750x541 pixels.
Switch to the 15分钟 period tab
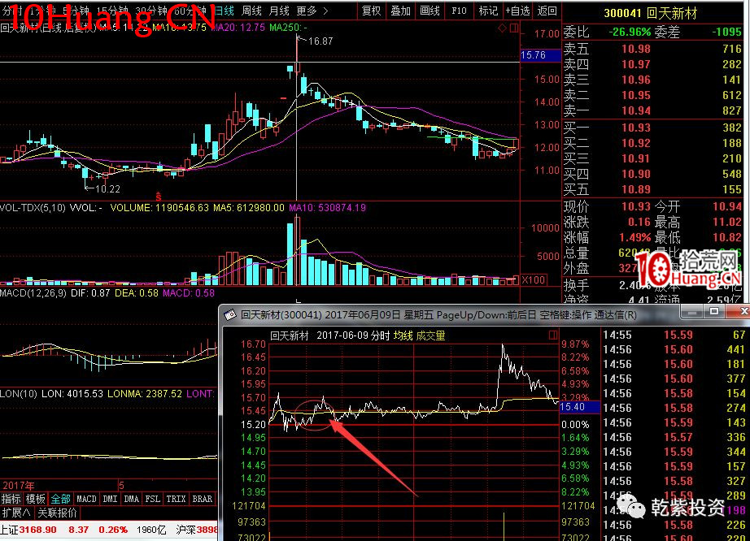click(112, 11)
